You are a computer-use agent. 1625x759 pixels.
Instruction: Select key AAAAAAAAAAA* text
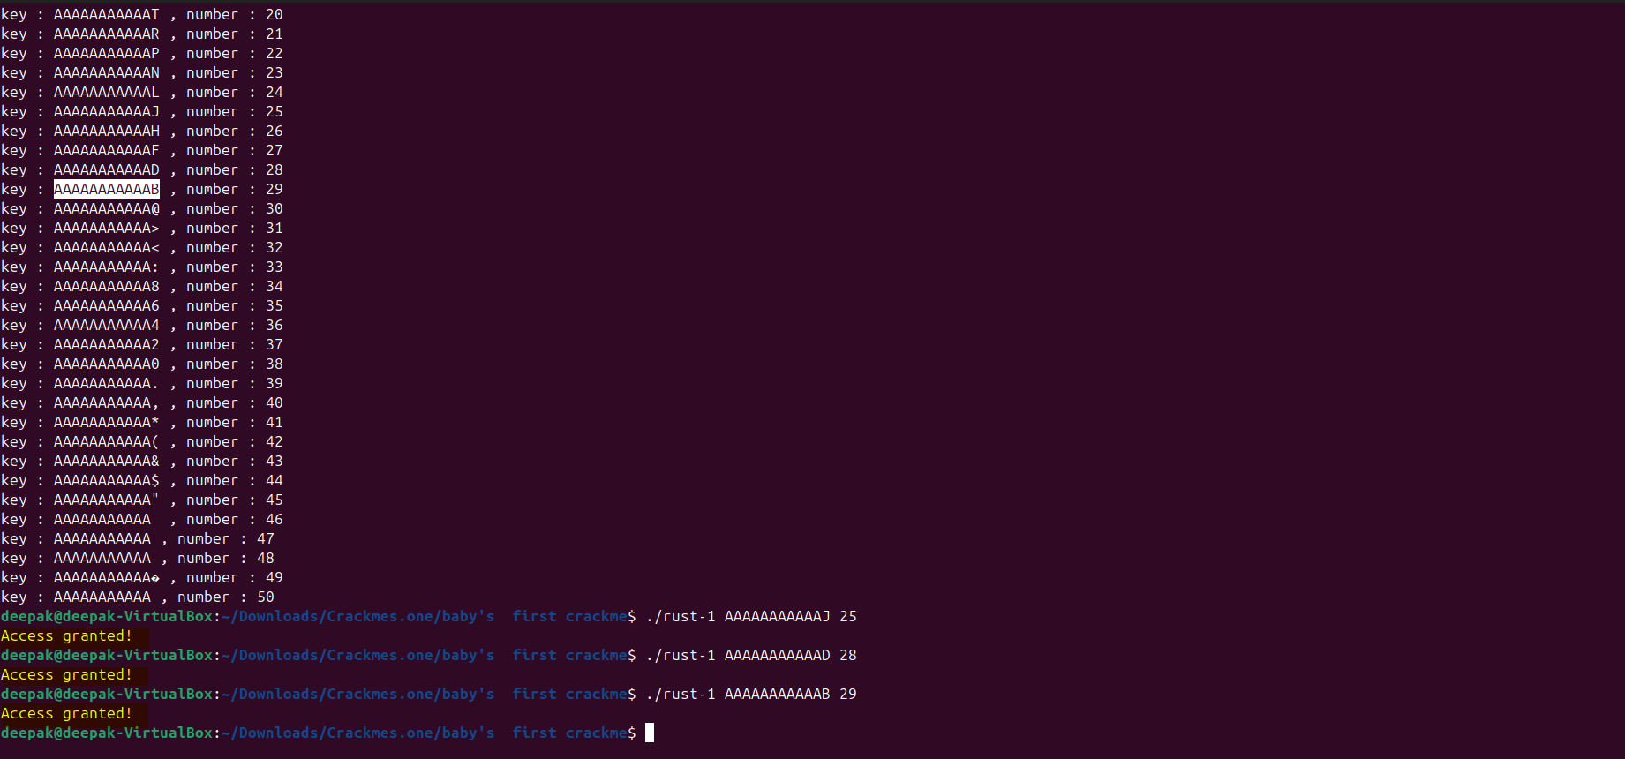[107, 422]
